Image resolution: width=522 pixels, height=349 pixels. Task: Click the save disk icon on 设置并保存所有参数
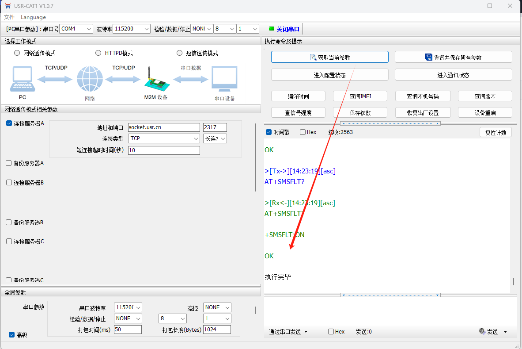428,58
